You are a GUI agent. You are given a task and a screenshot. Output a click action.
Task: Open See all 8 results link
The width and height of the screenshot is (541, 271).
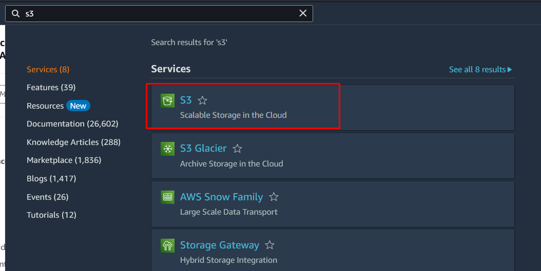(477, 70)
